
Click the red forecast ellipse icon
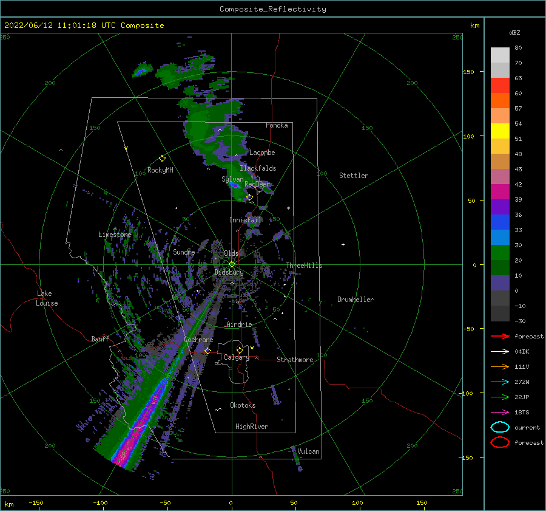point(500,442)
